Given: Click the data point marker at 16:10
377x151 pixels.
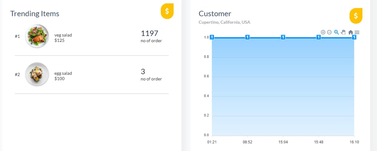Looking at the screenshot, I should pyautogui.click(x=354, y=37).
